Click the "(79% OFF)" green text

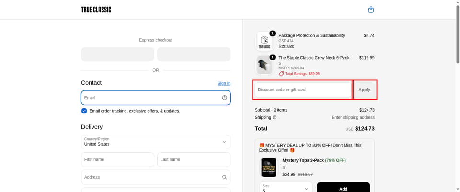335,160
